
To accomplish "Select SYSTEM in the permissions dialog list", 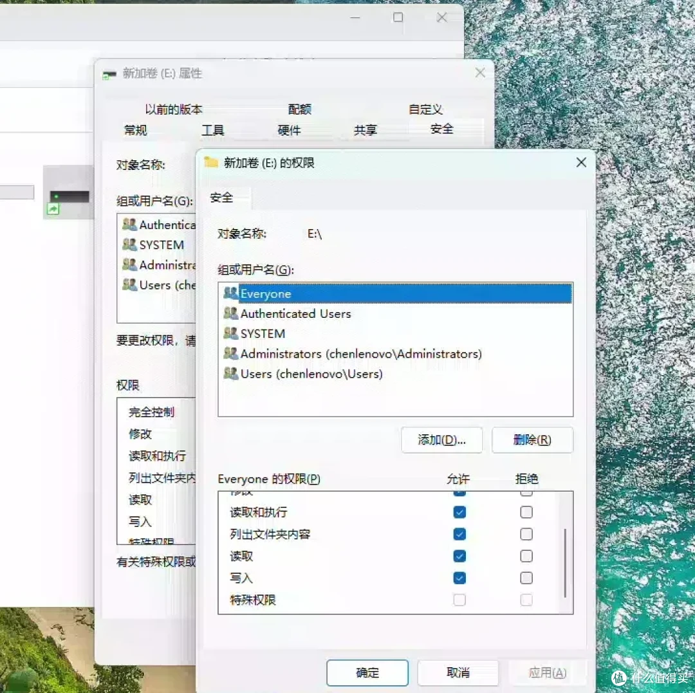I will pyautogui.click(x=263, y=334).
